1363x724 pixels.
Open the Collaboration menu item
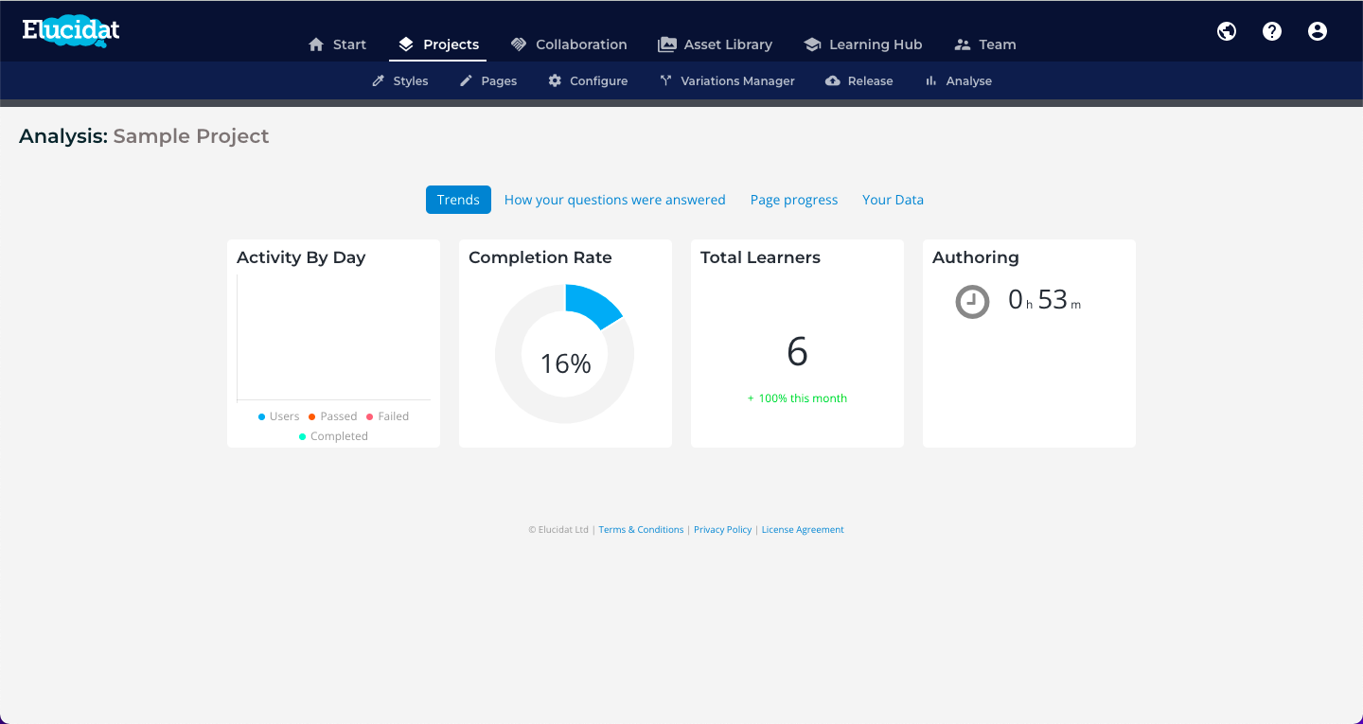(x=569, y=44)
